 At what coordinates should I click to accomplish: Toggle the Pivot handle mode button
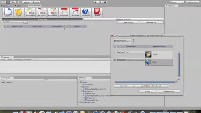[x=27, y=2]
